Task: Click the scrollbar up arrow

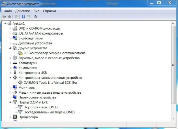Action: (x=173, y=23)
